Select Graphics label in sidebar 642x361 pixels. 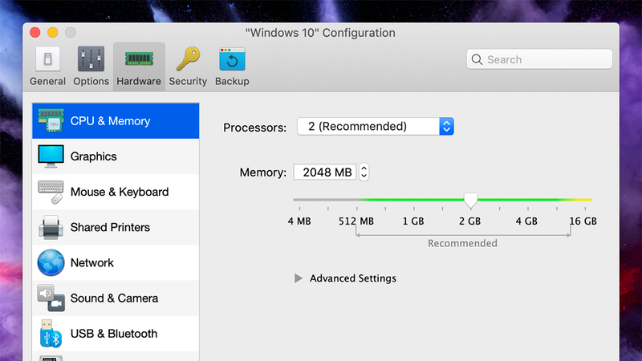click(93, 156)
